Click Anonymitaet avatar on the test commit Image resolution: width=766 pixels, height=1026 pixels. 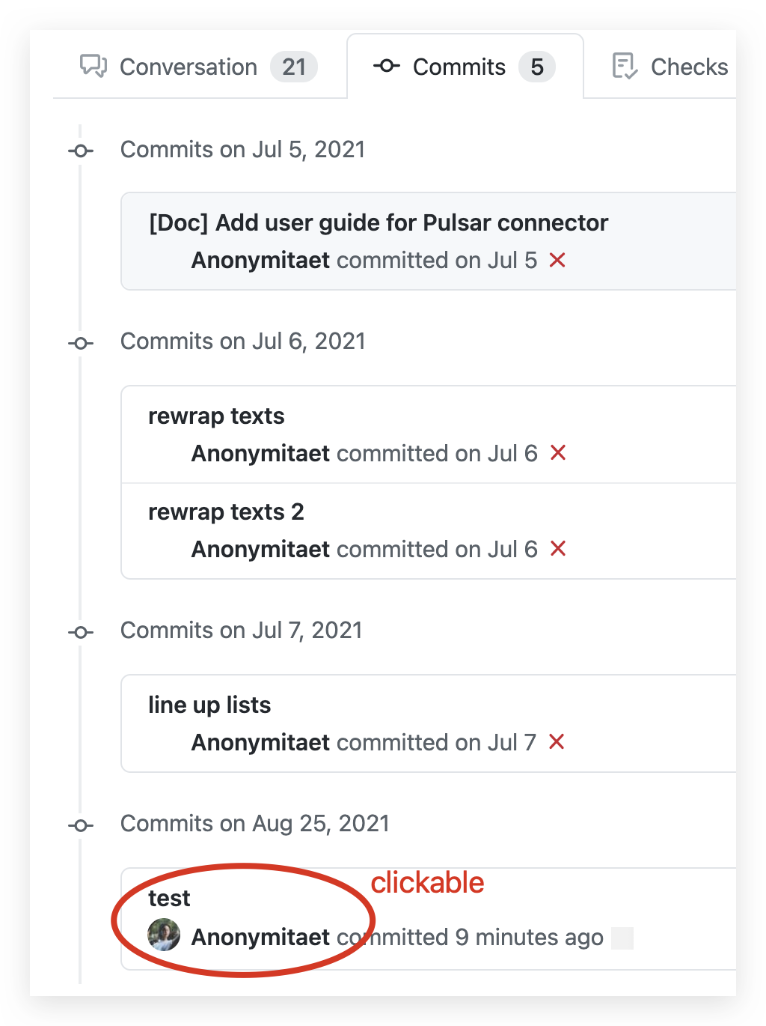pyautogui.click(x=165, y=935)
